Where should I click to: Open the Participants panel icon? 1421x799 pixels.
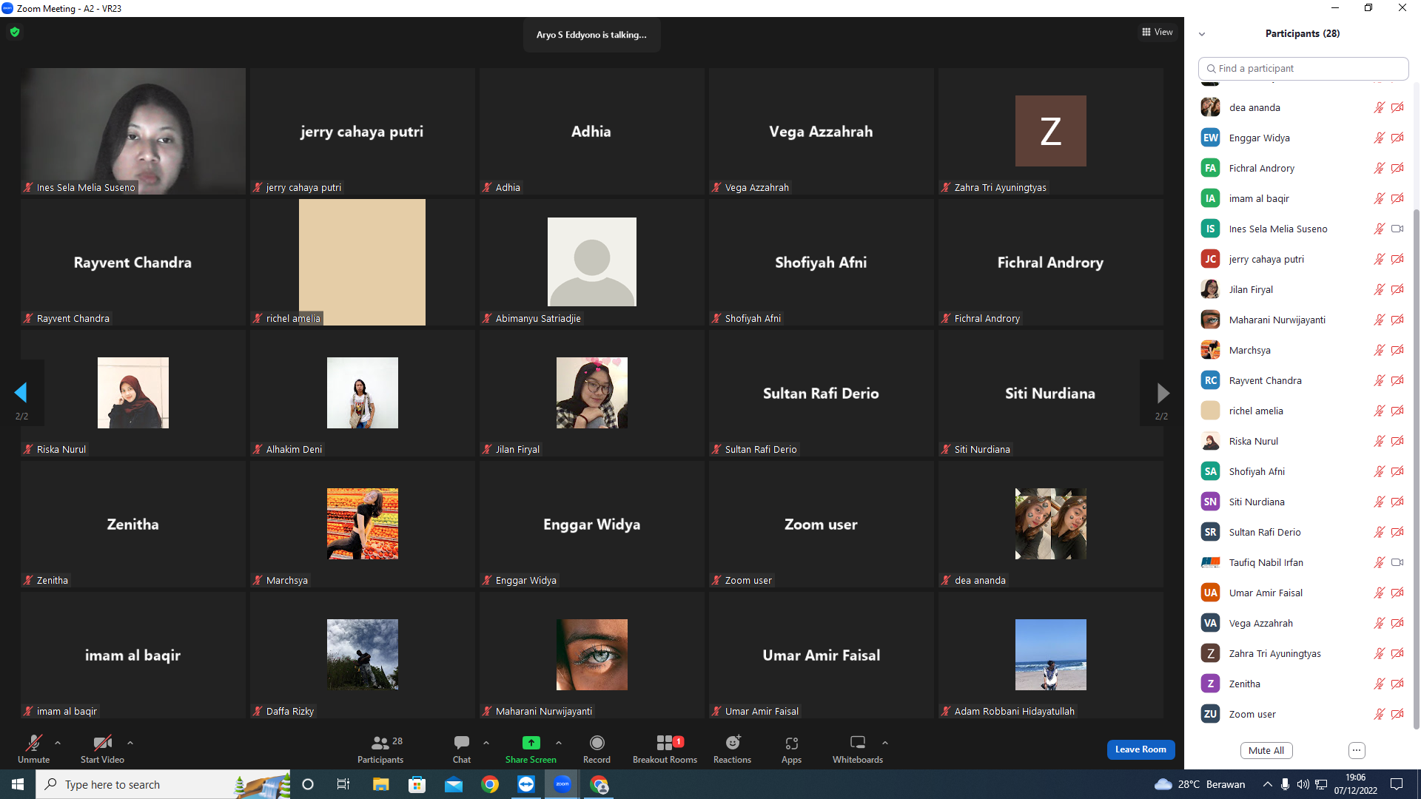click(x=380, y=742)
